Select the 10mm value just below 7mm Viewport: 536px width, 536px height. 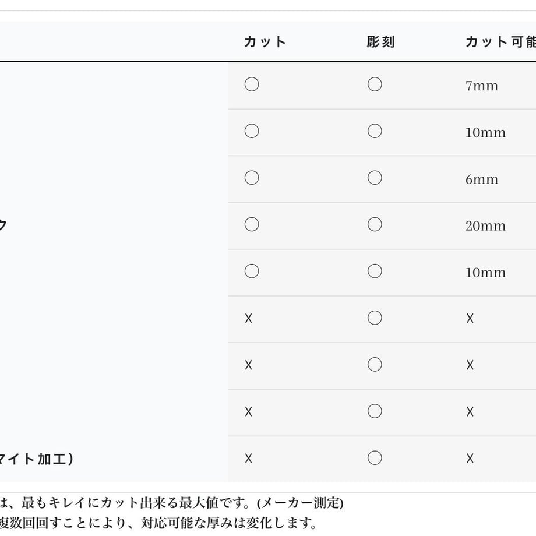click(485, 132)
